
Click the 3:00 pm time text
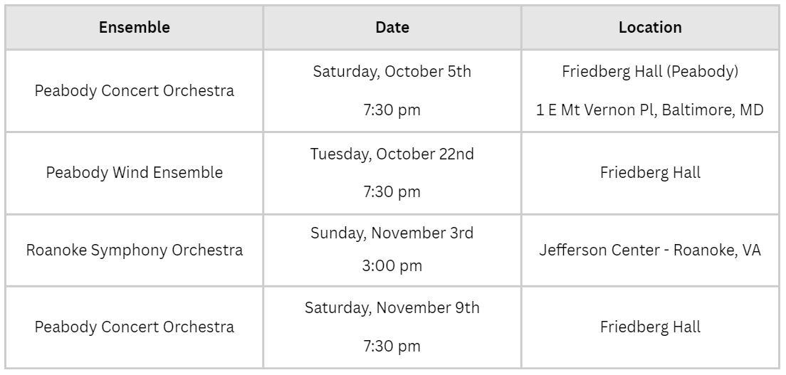click(x=392, y=265)
